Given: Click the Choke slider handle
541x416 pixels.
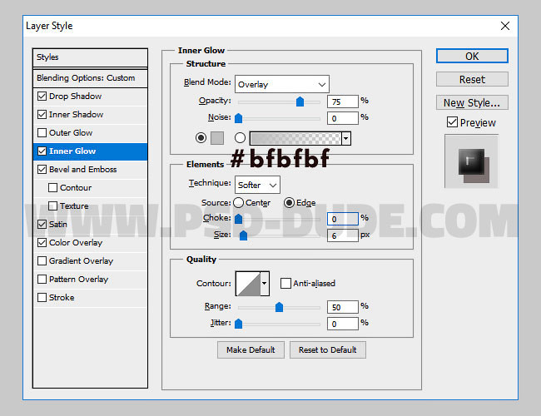Looking at the screenshot, I should click(238, 219).
